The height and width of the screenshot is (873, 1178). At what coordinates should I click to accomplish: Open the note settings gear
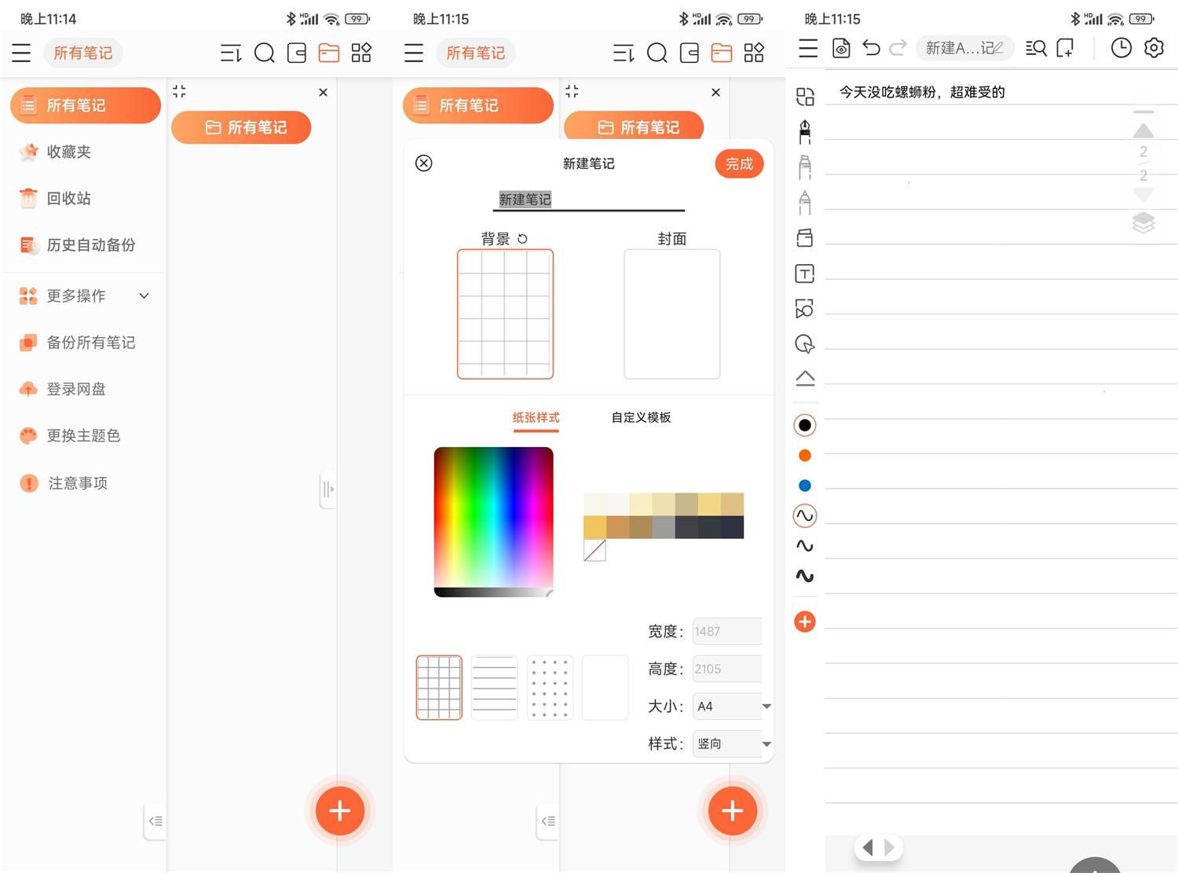(1154, 48)
